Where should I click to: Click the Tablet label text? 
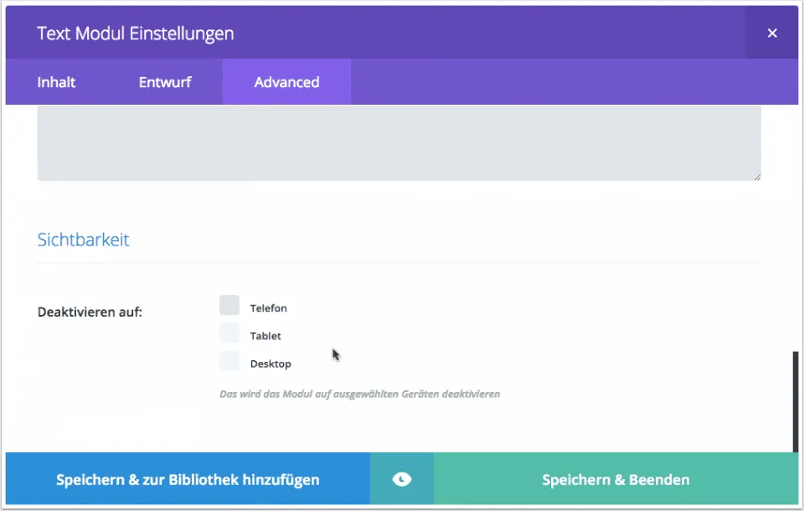pos(265,336)
